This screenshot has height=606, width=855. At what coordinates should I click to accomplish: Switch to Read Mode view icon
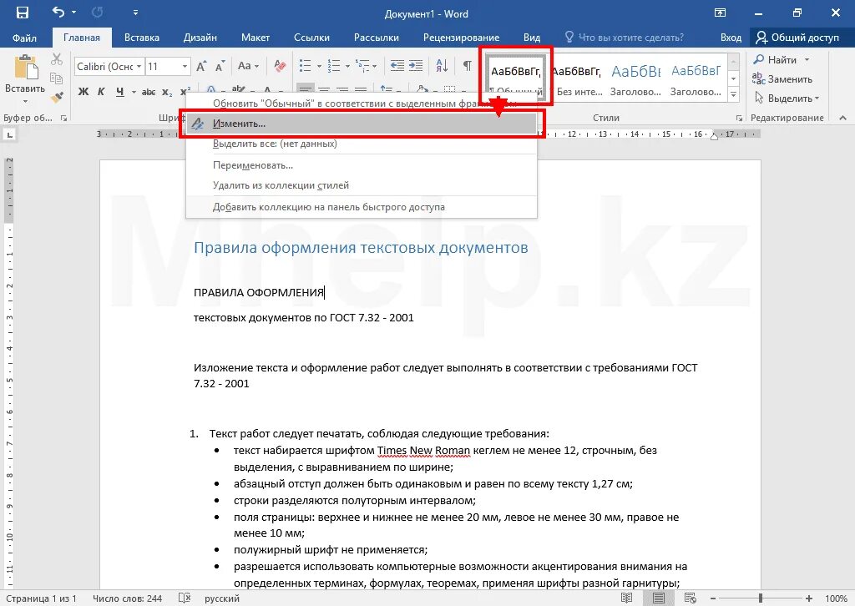point(627,598)
